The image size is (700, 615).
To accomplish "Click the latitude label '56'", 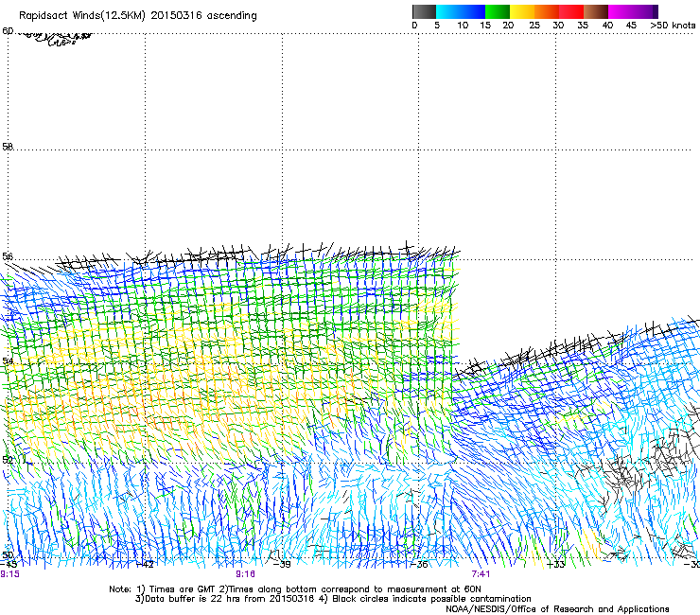I will tap(8, 256).
